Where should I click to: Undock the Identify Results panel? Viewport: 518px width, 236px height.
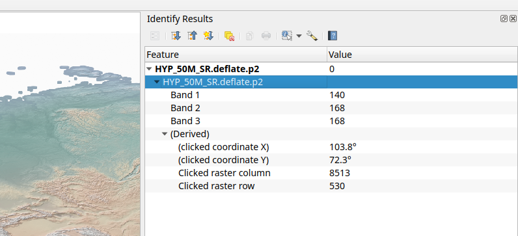pos(504,19)
